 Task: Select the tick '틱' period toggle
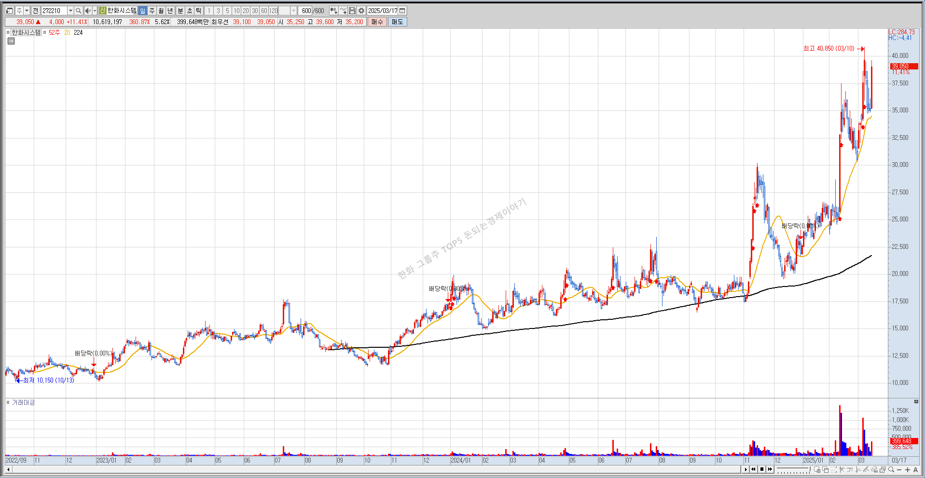tap(198, 11)
